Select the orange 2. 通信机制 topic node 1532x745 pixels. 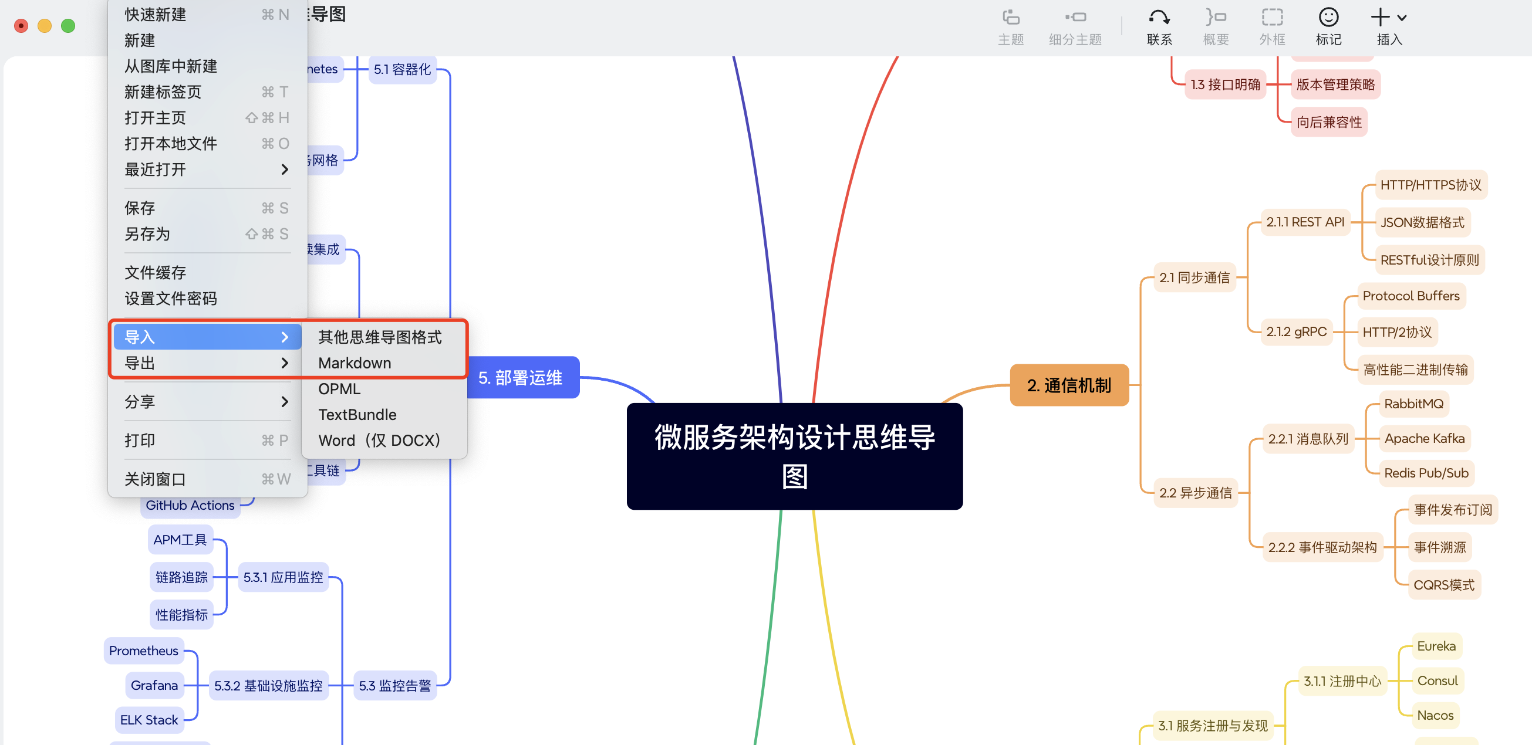pyautogui.click(x=1069, y=385)
